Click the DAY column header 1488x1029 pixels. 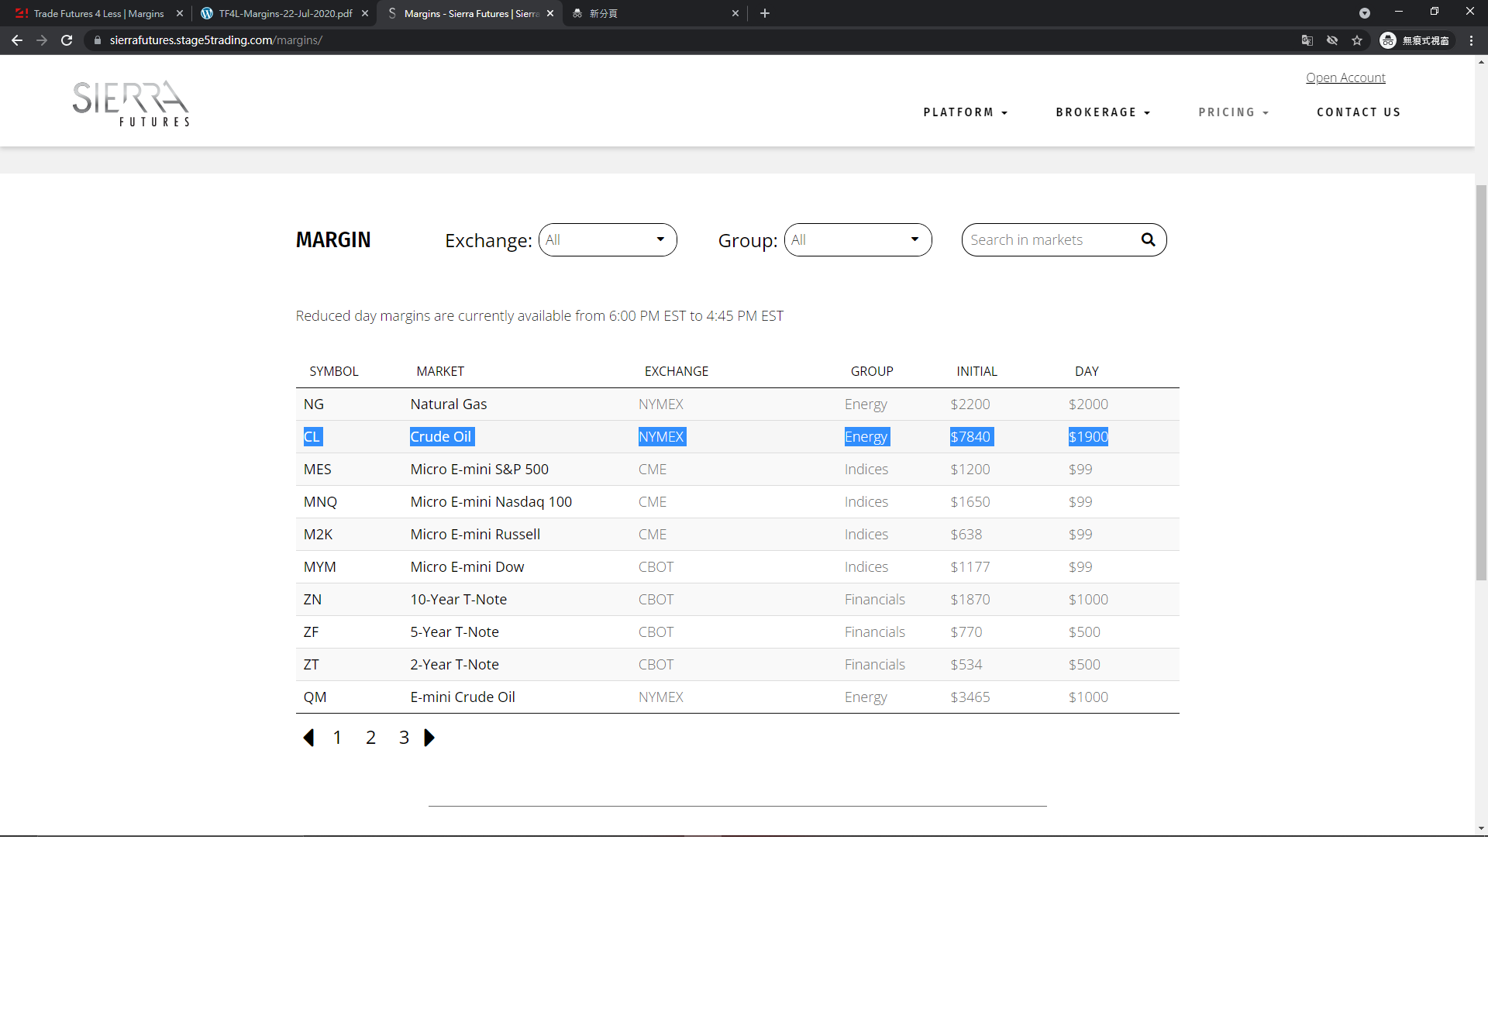click(x=1087, y=371)
